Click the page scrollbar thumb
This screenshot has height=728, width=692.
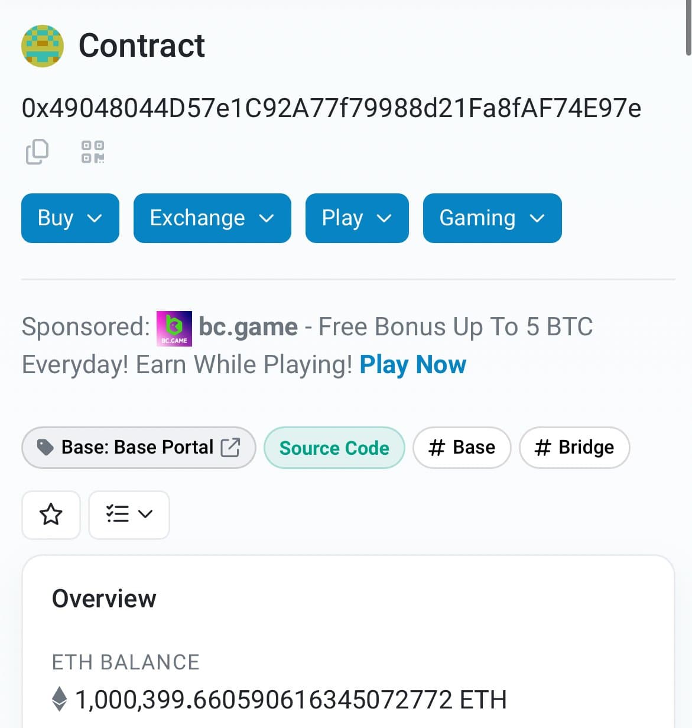click(688, 27)
